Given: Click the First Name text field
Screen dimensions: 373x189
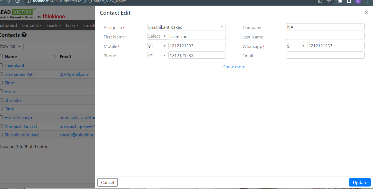Looking at the screenshot, I should point(197,36).
